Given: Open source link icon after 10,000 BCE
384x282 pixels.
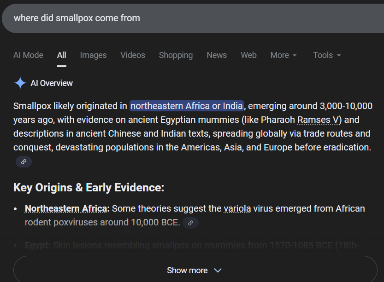Looking at the screenshot, I should pyautogui.click(x=190, y=223).
